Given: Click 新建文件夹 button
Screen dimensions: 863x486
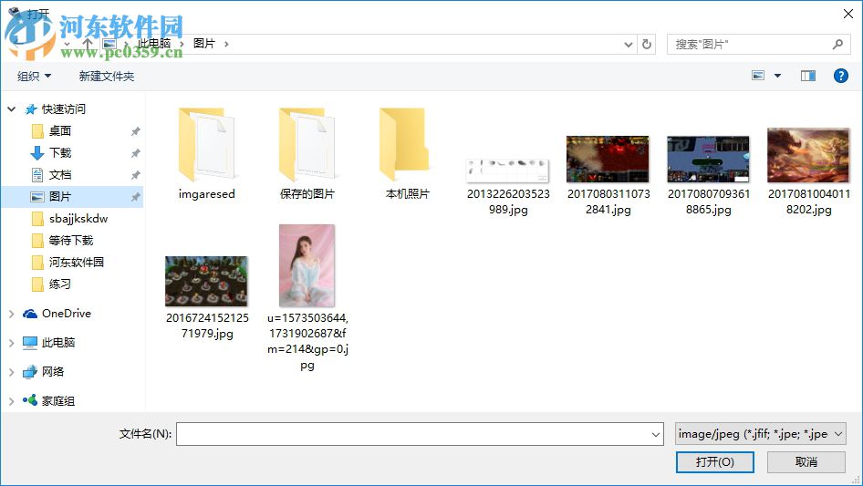Looking at the screenshot, I should [x=106, y=76].
